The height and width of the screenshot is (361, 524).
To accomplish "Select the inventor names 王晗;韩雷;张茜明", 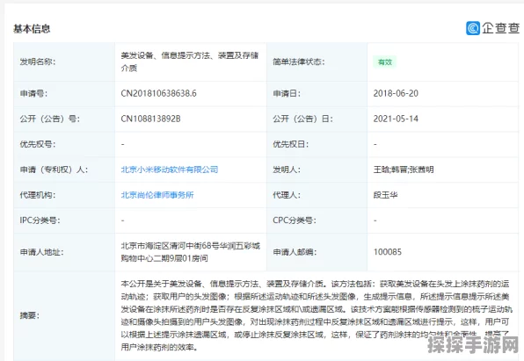I will pyautogui.click(x=404, y=170).
